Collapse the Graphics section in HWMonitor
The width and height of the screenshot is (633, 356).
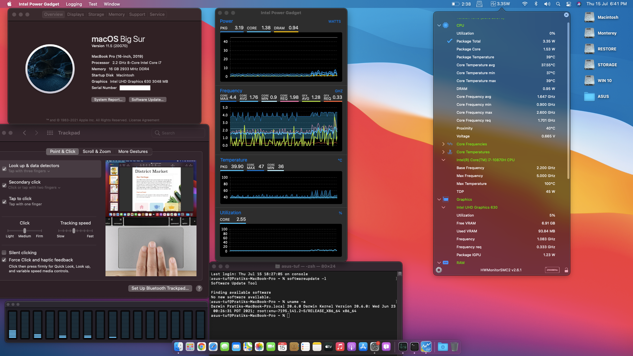[439, 199]
